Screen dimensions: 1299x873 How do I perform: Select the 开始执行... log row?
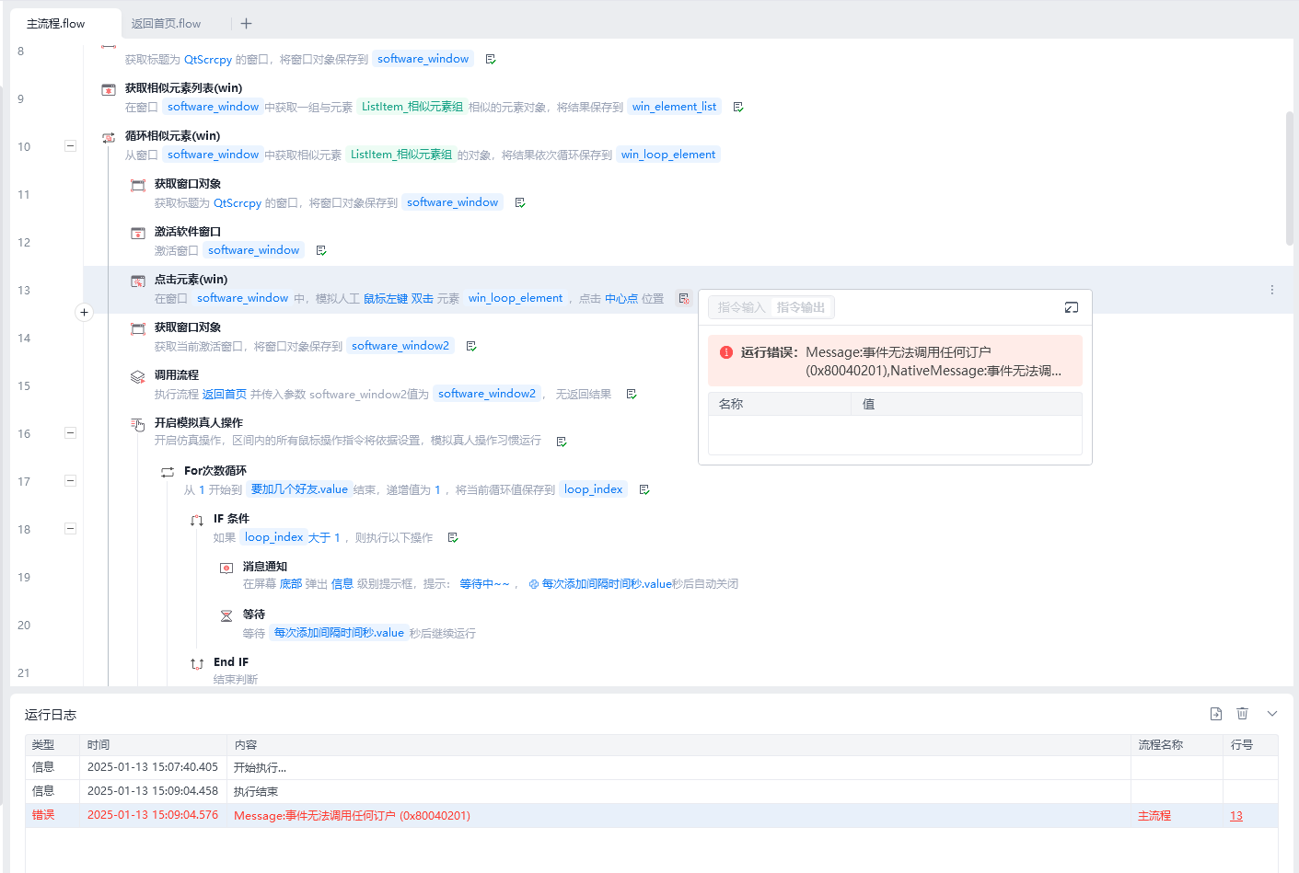click(651, 767)
